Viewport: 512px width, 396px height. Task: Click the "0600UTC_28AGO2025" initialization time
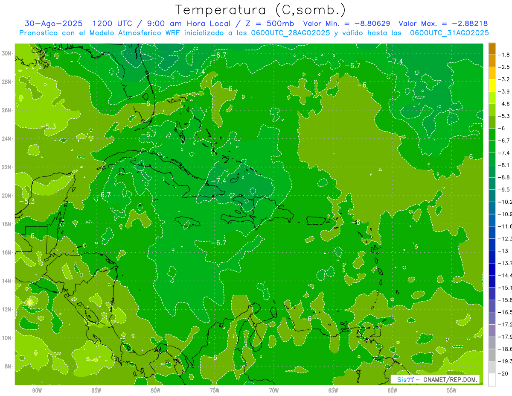click(x=291, y=33)
